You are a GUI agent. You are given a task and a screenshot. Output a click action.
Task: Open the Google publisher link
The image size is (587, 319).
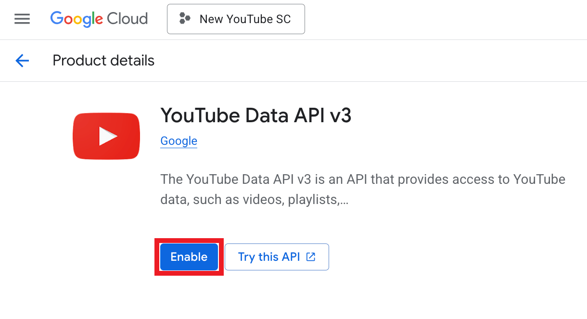(x=179, y=141)
